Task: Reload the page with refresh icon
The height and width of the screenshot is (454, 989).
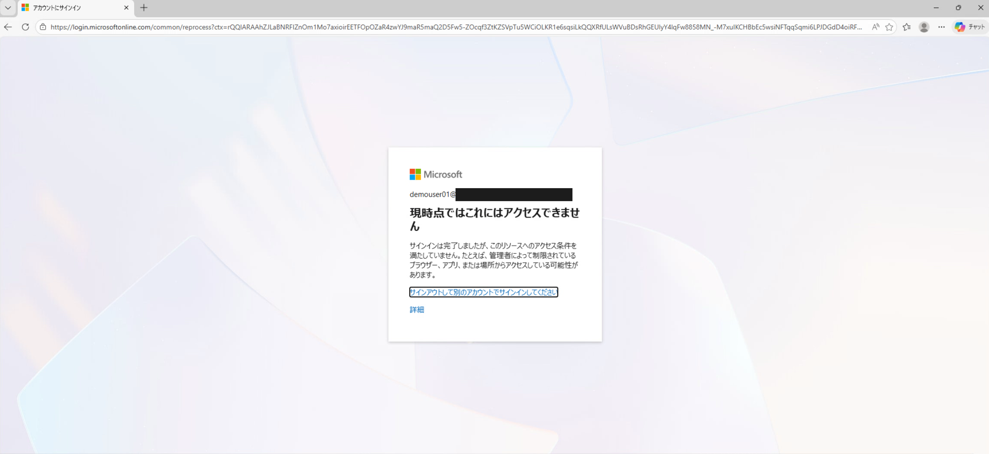Action: coord(25,27)
